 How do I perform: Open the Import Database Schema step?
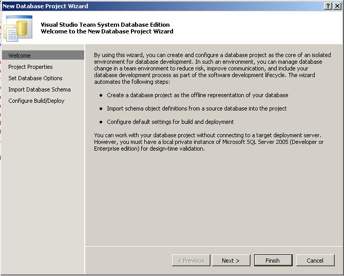click(40, 89)
